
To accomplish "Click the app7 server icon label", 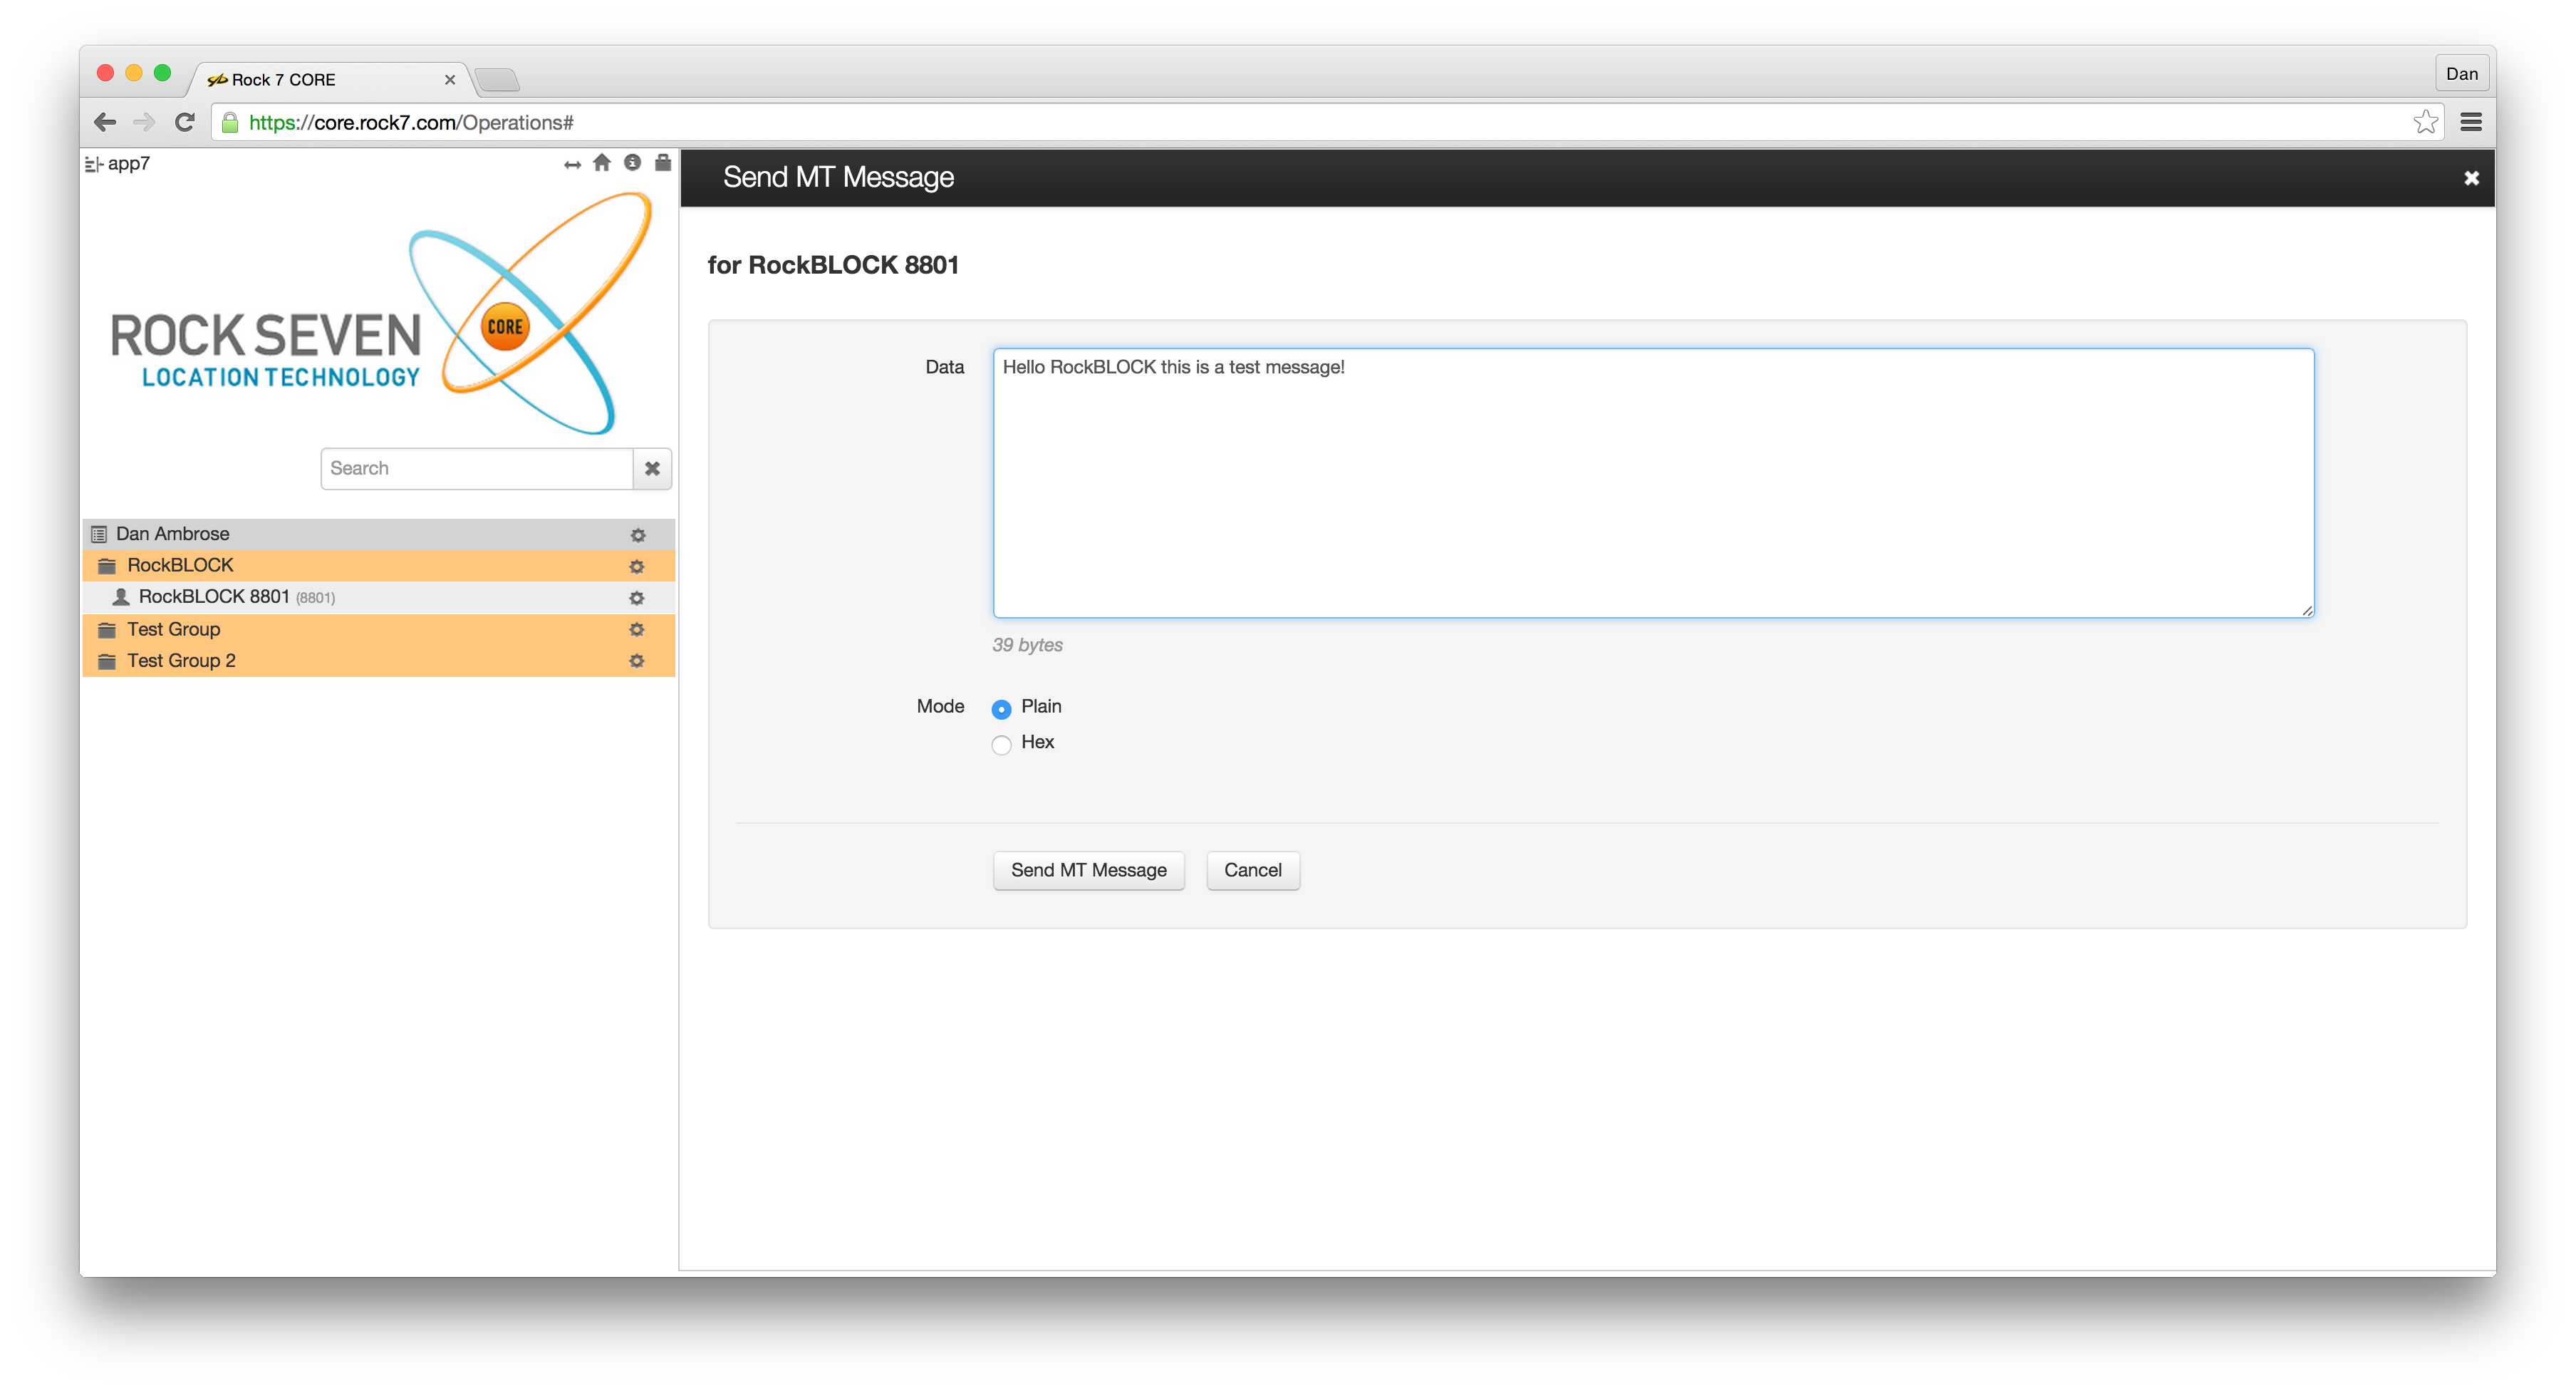I will coord(118,164).
